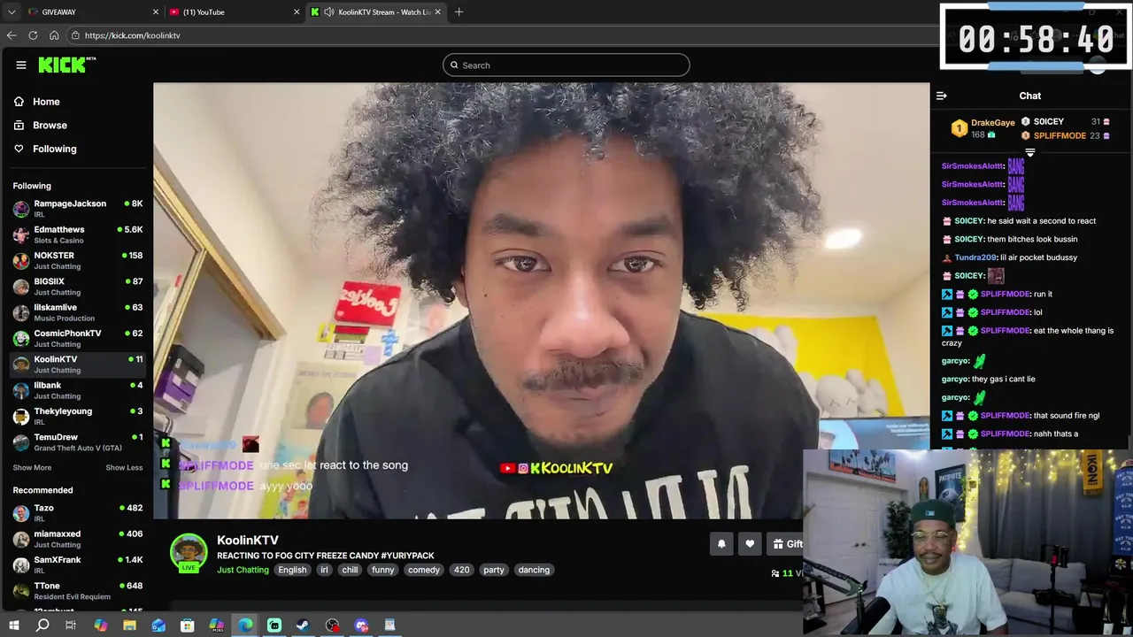Image resolution: width=1133 pixels, height=637 pixels.
Task: Go back using browser back arrow
Action: point(12,35)
